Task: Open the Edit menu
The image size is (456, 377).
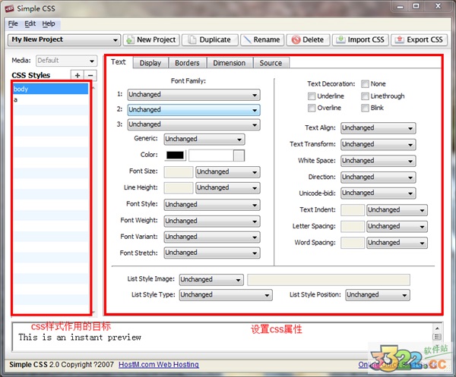Action: point(30,24)
